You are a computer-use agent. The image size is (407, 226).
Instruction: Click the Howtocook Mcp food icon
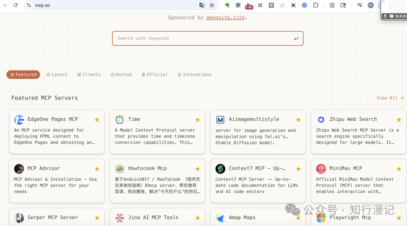point(120,169)
